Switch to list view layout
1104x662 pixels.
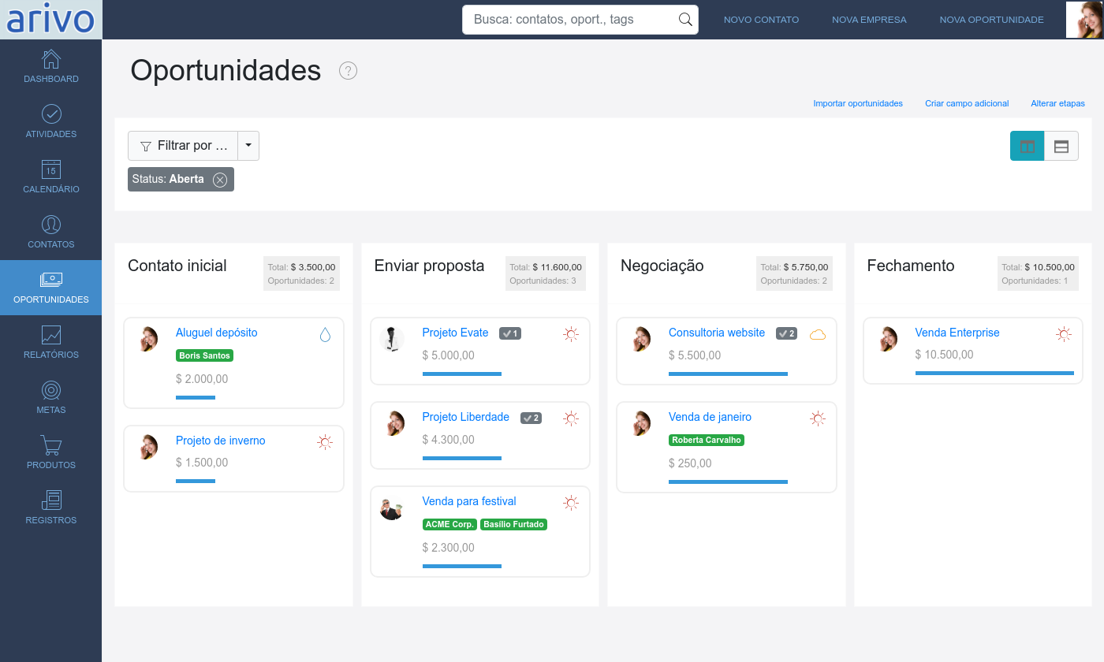[x=1061, y=146]
